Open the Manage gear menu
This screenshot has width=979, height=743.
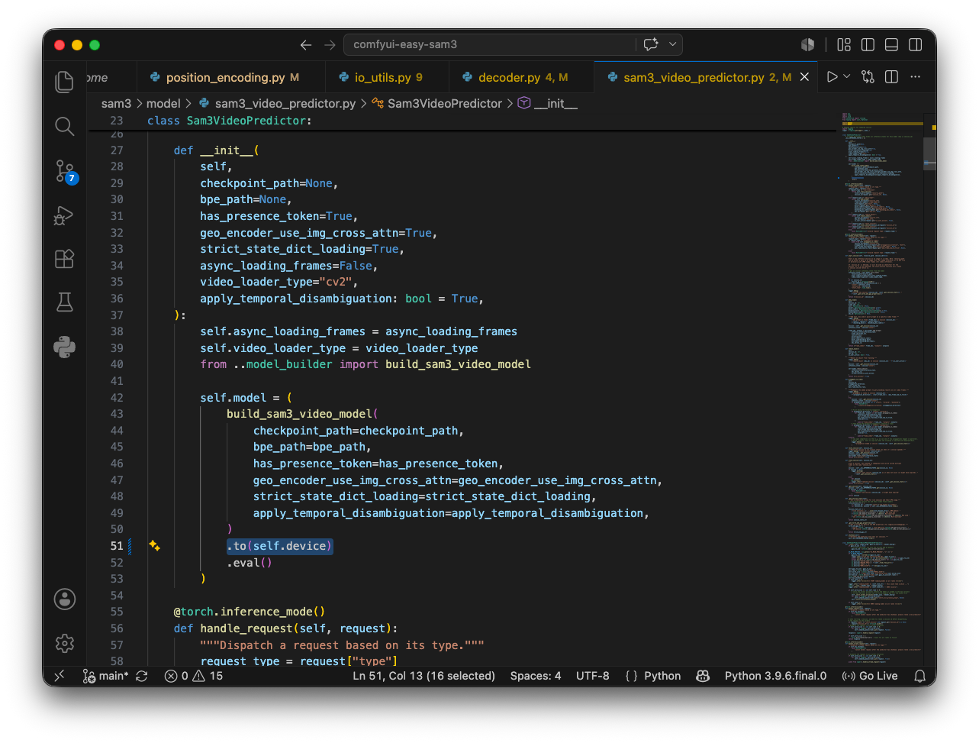[65, 643]
